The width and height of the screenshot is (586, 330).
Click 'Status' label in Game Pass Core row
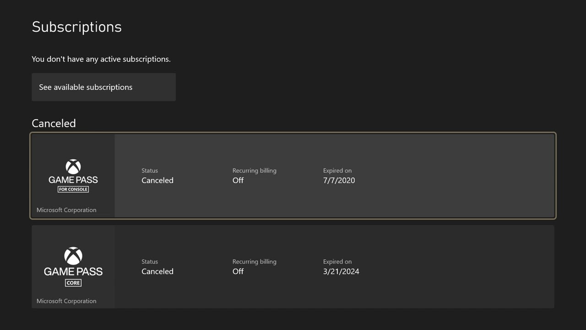click(150, 262)
